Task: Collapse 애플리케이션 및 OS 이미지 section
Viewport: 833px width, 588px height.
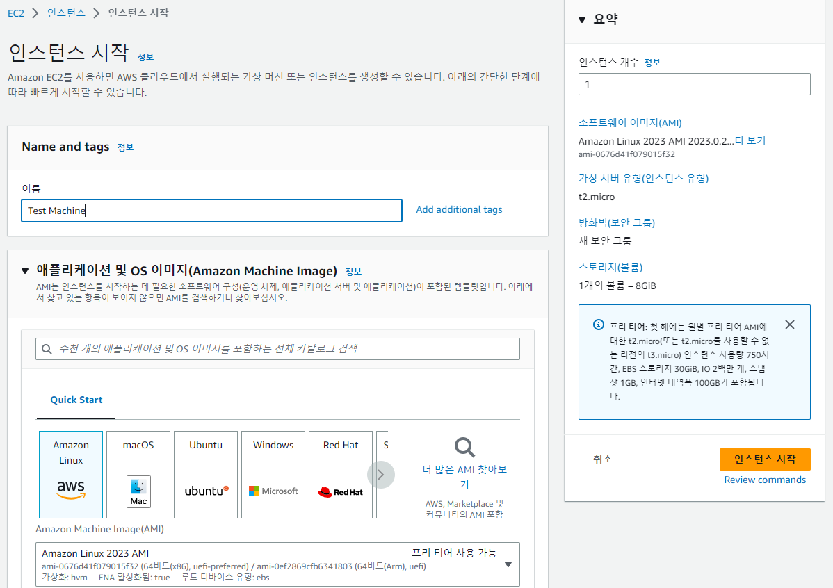Action: 25,271
